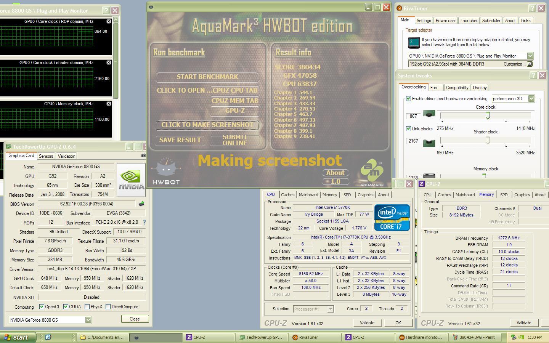Image resolution: width=549 pixels, height=343 pixels.
Task: Click the Shader clock slider thumb
Action: pos(488,140)
